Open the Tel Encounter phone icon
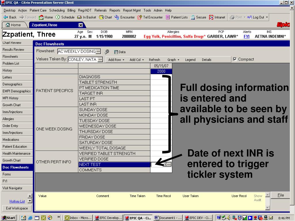This screenshot has height=221, width=295. 140,17
